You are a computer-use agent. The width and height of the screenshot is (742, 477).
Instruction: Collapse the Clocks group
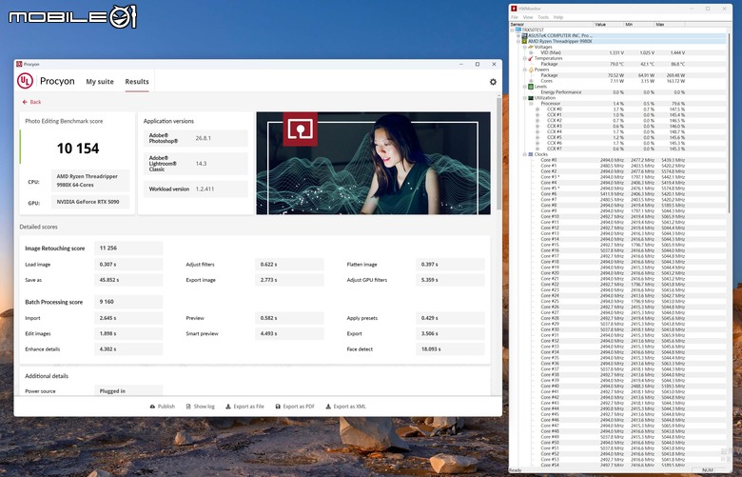[525, 154]
